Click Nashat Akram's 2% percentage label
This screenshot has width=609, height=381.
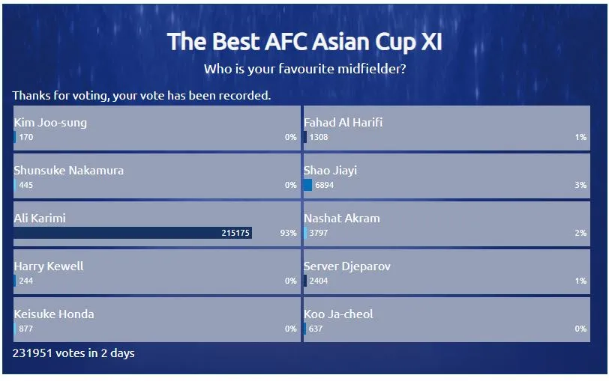[580, 233]
